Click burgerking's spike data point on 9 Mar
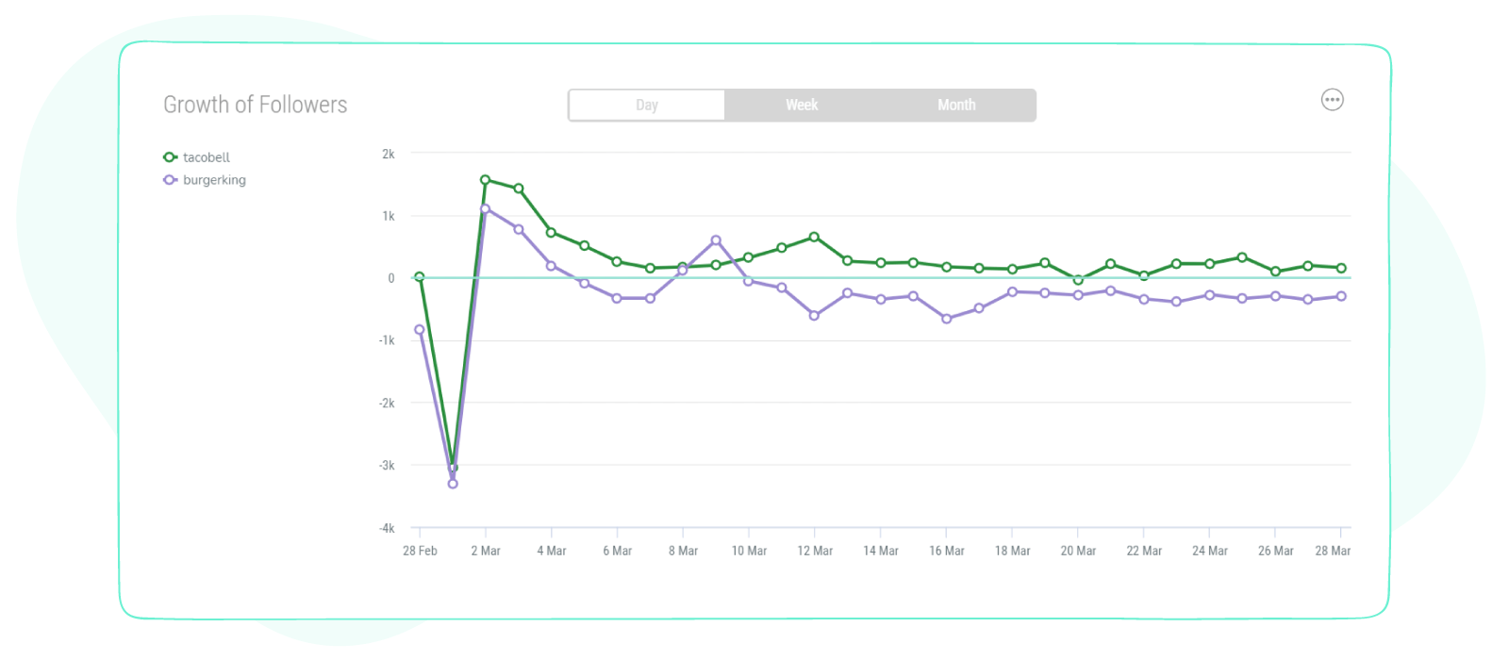Viewport: 1509px width, 660px height. coord(717,239)
